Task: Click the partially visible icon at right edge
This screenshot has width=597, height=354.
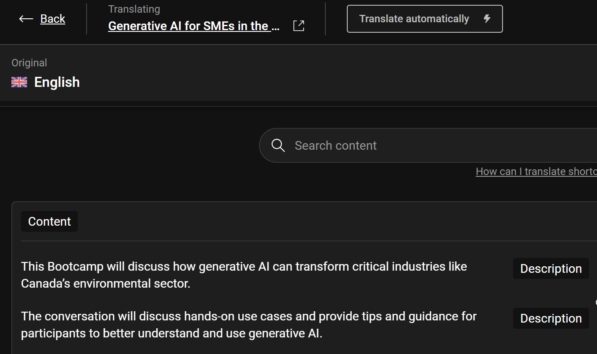Action: tap(596, 302)
